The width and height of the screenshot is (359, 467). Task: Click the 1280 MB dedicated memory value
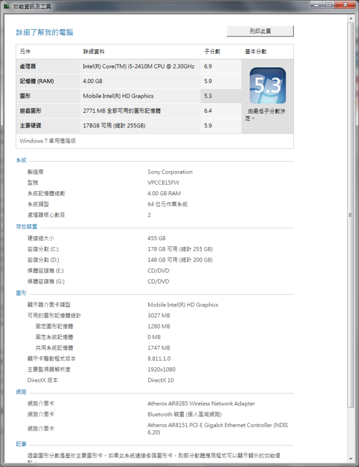click(x=159, y=326)
